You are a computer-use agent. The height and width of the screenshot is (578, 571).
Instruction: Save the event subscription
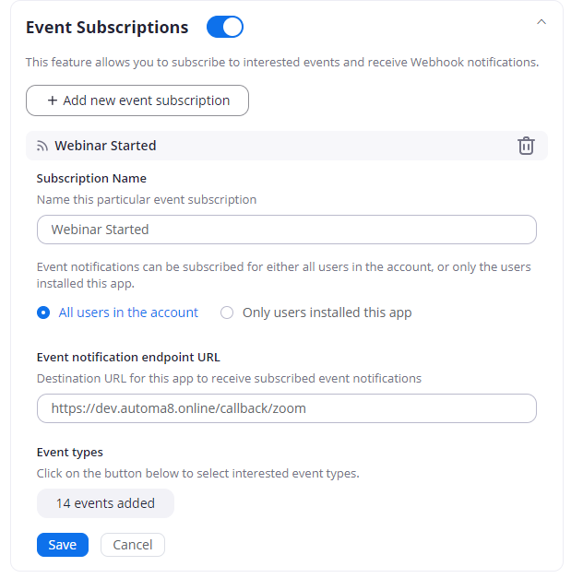63,545
